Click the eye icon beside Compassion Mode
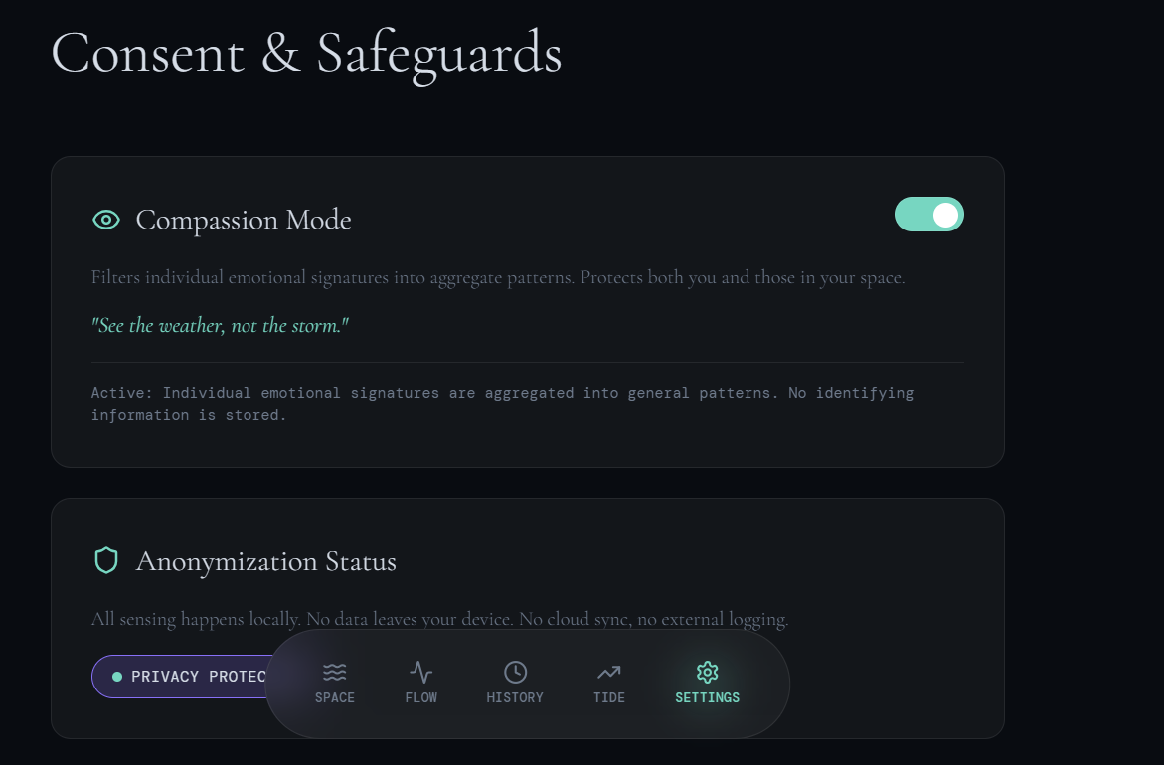This screenshot has width=1164, height=765. pyautogui.click(x=106, y=220)
